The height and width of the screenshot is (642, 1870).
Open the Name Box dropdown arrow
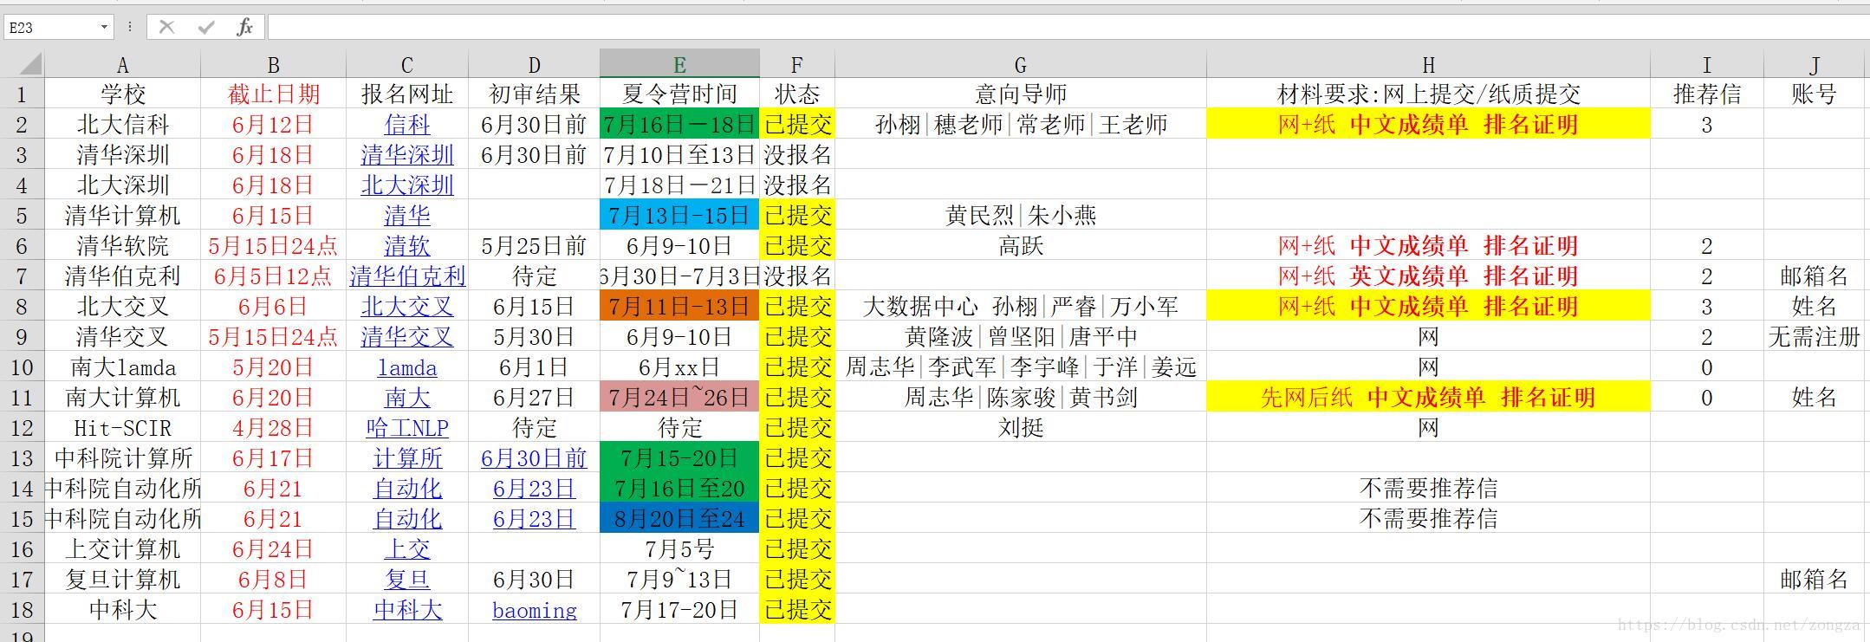tap(104, 28)
